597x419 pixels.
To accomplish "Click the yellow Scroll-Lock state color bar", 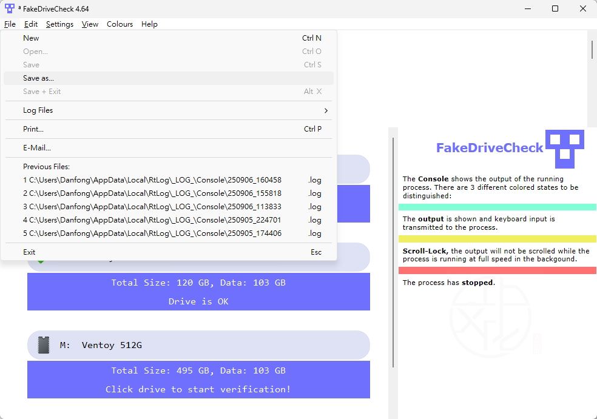I will (x=497, y=239).
